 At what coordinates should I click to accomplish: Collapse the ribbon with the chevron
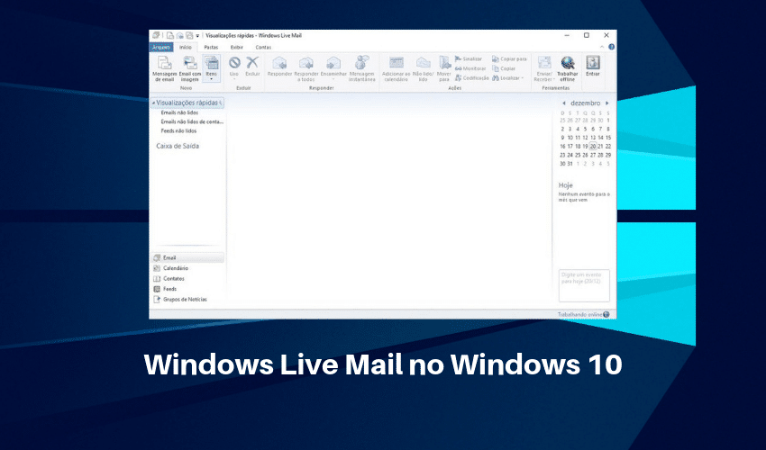click(602, 47)
